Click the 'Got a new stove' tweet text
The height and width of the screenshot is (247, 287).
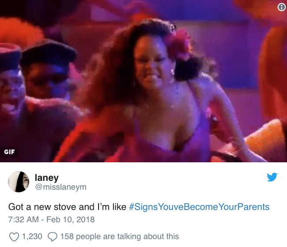(x=67, y=207)
